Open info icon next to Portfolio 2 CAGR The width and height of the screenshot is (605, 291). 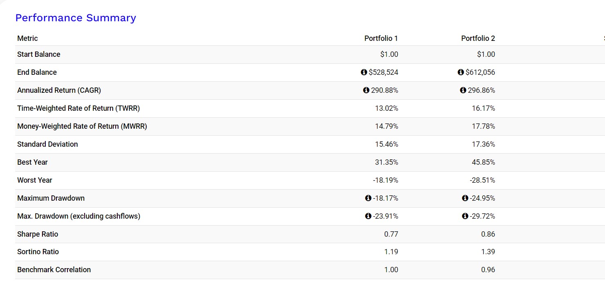[x=463, y=90]
